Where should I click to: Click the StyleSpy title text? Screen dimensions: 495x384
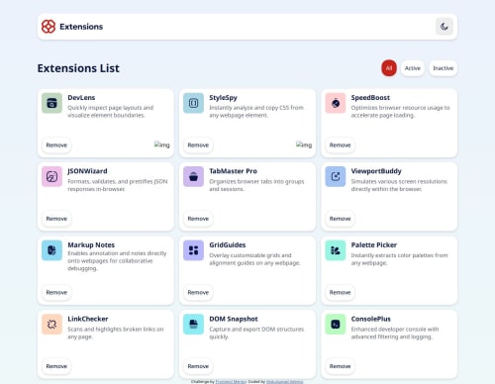coord(223,98)
